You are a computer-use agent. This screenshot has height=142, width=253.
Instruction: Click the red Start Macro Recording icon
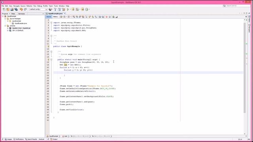click(106, 17)
